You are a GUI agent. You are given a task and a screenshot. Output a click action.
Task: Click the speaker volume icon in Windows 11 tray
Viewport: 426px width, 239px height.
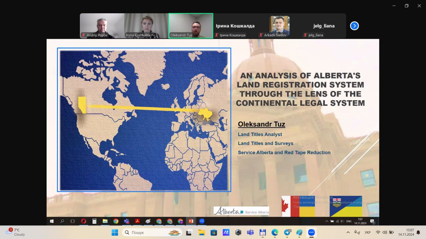point(385,232)
